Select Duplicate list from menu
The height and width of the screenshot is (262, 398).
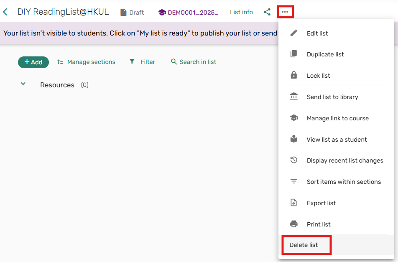325,54
